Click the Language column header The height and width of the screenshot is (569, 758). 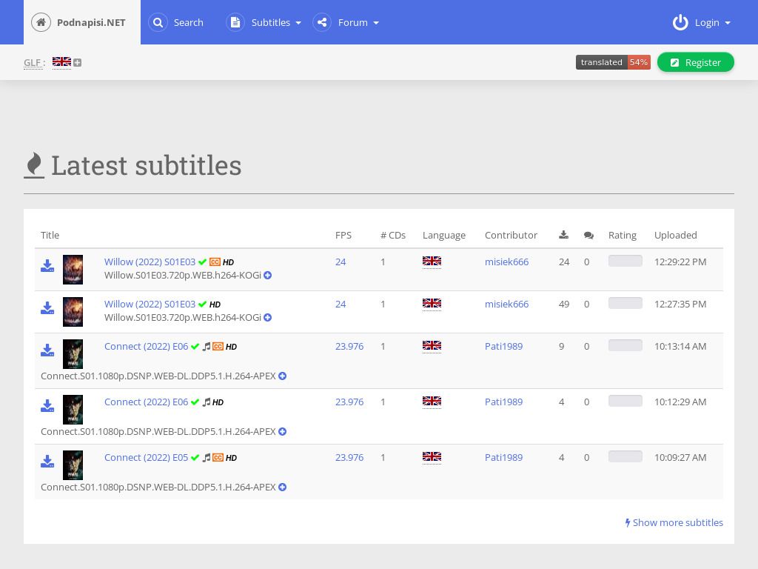pyautogui.click(x=444, y=235)
